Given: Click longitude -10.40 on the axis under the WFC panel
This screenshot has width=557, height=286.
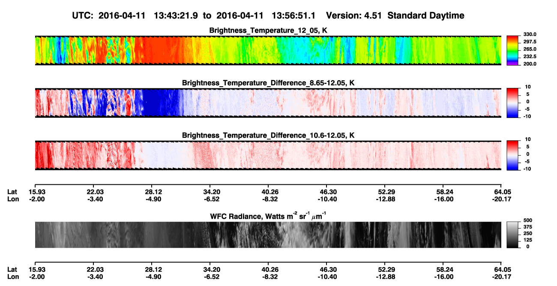Looking at the screenshot, I should click(326, 277).
